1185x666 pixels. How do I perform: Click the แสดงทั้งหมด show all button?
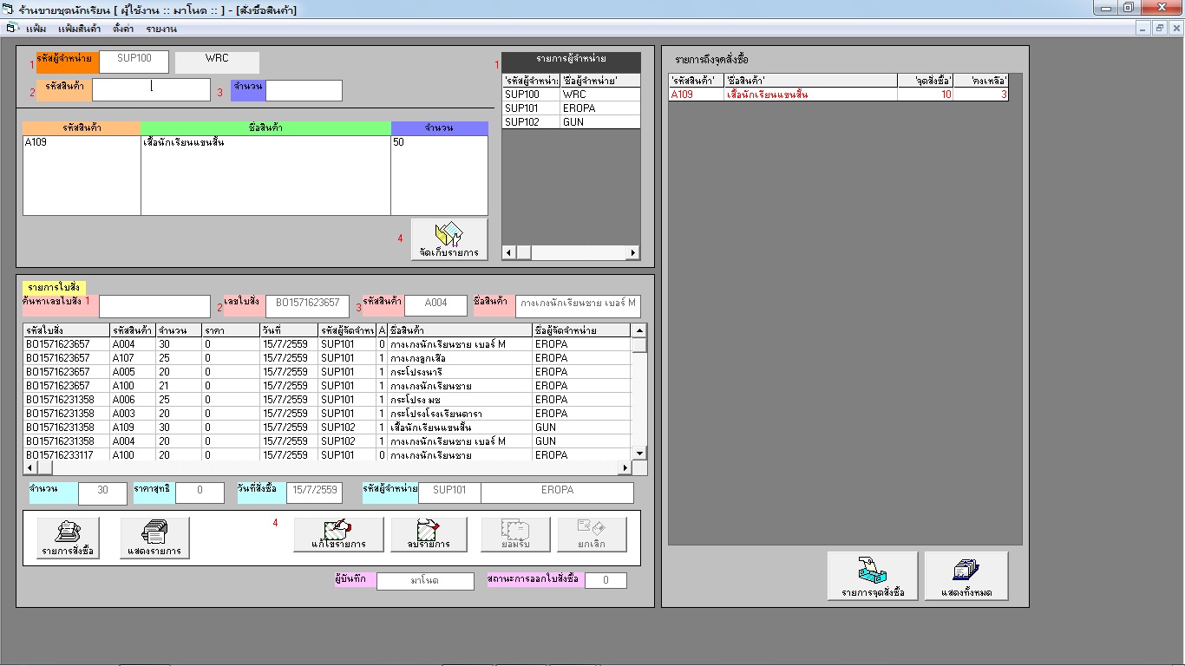(966, 576)
